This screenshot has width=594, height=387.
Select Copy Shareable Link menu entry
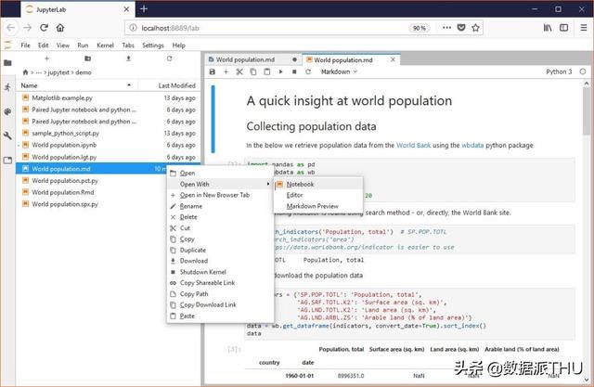click(x=221, y=283)
